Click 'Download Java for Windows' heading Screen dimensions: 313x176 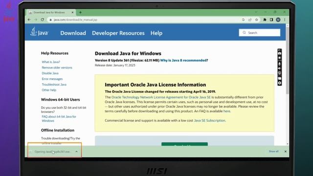(x=128, y=53)
